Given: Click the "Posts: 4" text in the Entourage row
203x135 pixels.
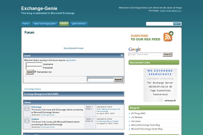Looking at the screenshot, I should point(89,109).
